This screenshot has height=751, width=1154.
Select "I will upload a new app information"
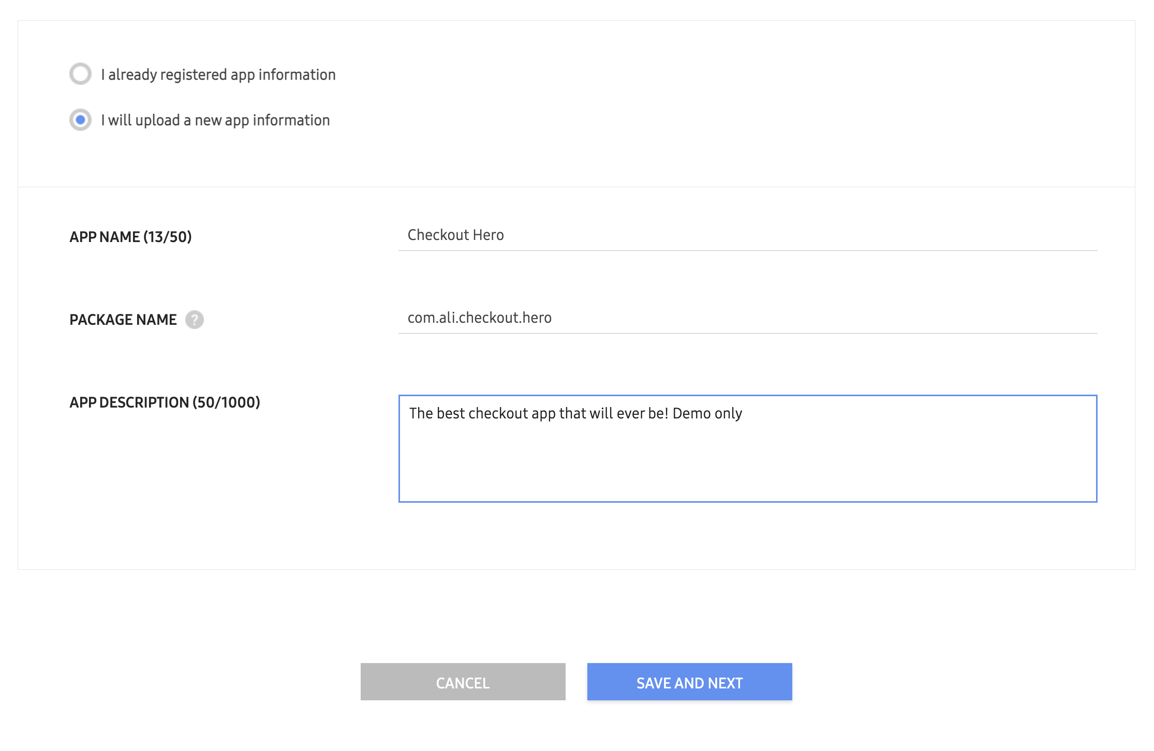pos(81,120)
